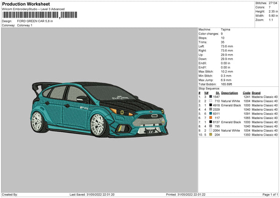
Task: Select the EndX value "0.00 in"
Action: [225, 63]
